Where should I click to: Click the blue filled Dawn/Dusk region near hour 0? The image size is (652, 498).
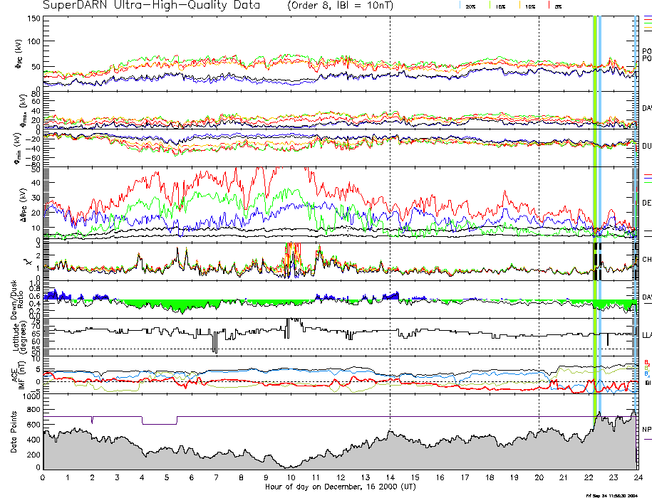pos(51,295)
